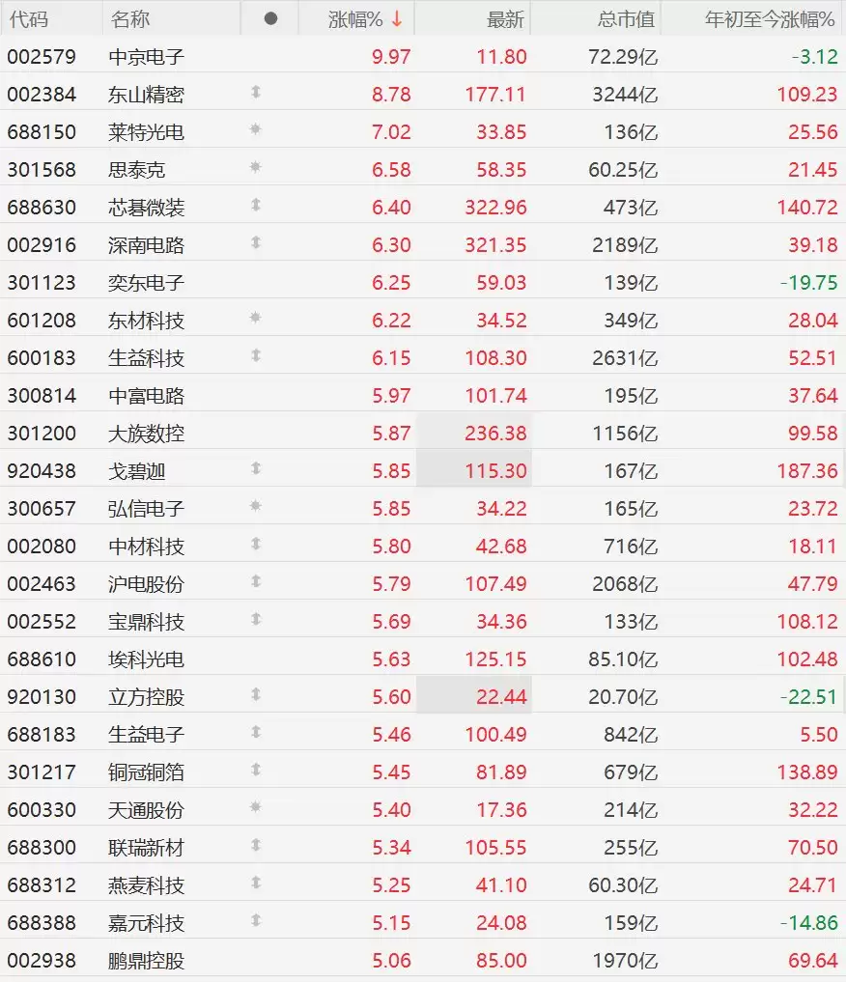This screenshot has width=846, height=982.
Task: Sort by the 年初至今涨幅% column header
Action: (771, 19)
